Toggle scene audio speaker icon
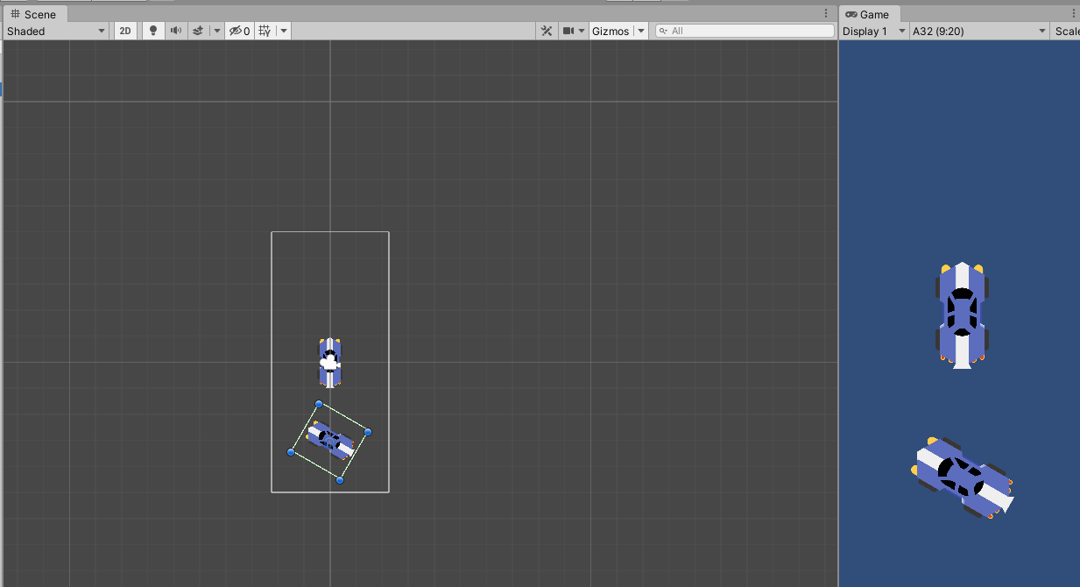This screenshot has width=1080, height=587. click(175, 31)
